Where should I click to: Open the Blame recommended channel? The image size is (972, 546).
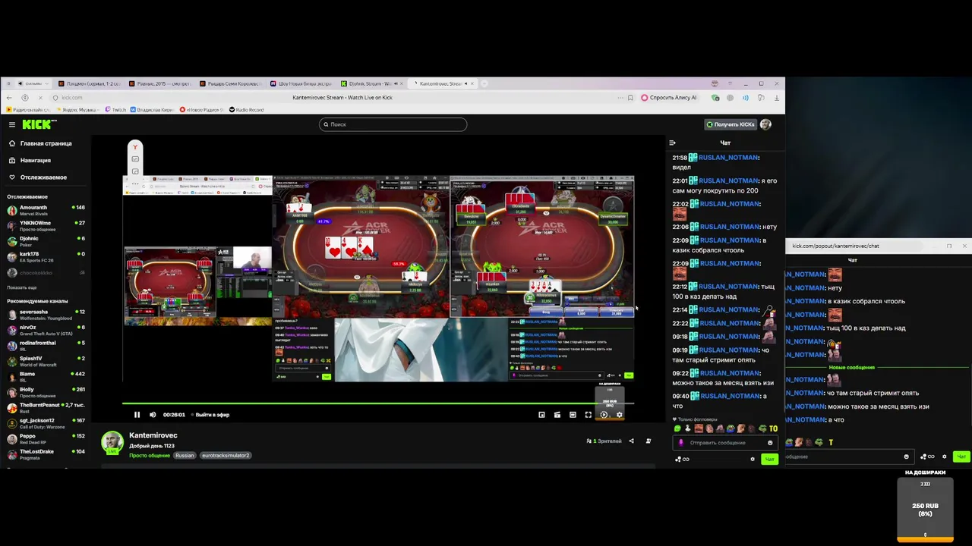click(x=46, y=377)
